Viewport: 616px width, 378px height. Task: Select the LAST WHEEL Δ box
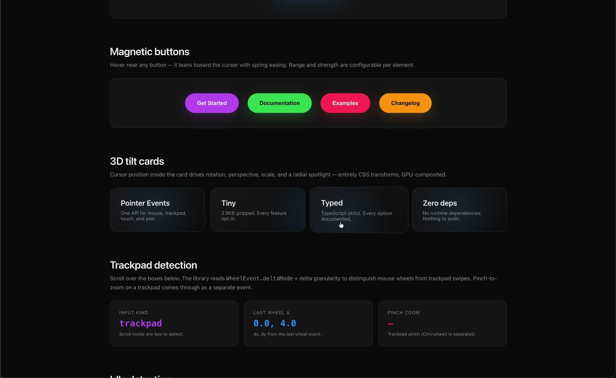coord(308,323)
